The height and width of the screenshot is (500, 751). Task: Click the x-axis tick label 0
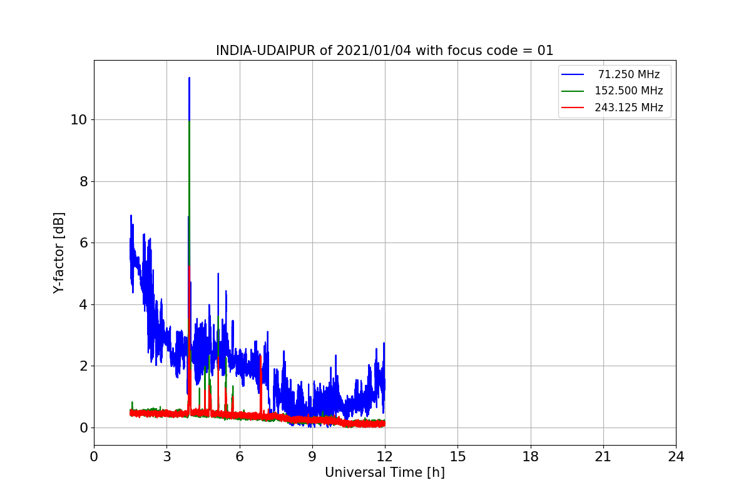pyautogui.click(x=94, y=457)
